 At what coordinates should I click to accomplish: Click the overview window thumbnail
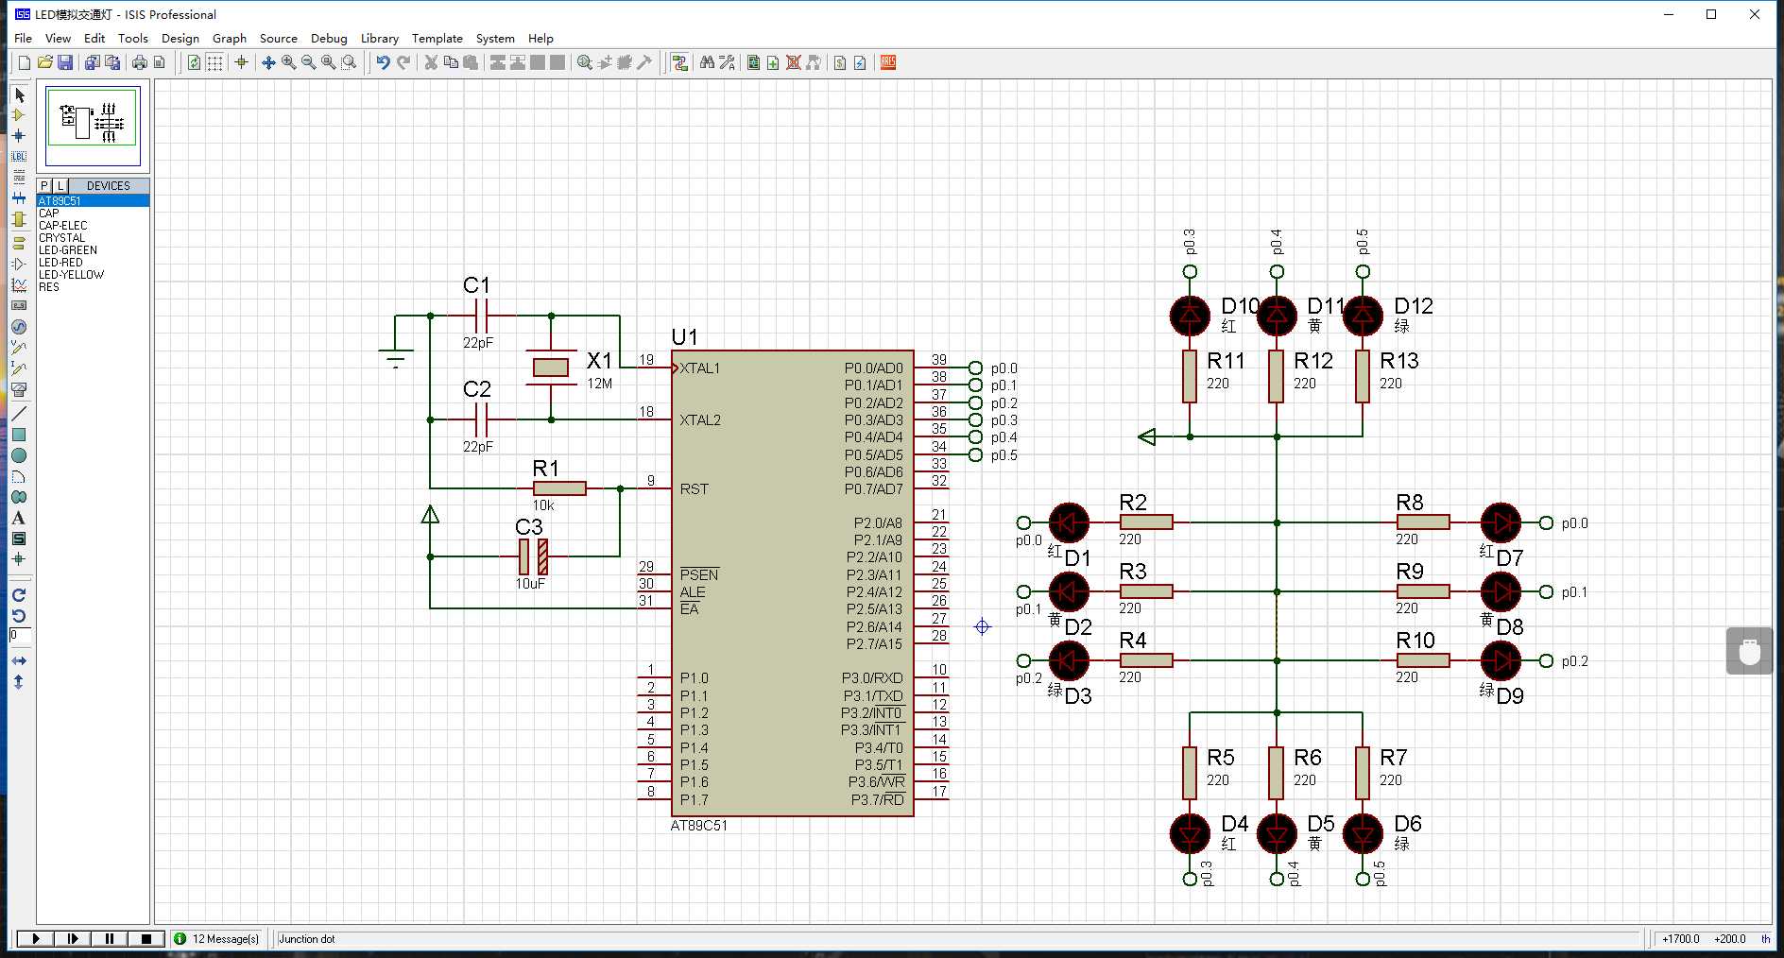(x=94, y=125)
